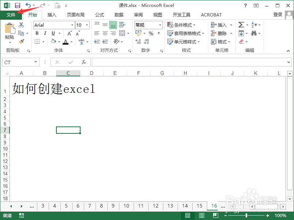Open the Arial font name dropdown
Screen dimensions: 294x220
[72, 25]
